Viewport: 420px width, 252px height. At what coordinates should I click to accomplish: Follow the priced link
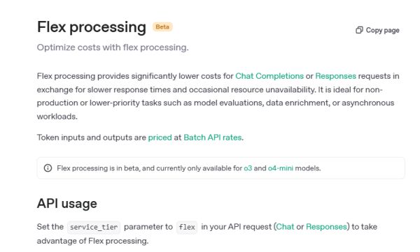click(160, 138)
